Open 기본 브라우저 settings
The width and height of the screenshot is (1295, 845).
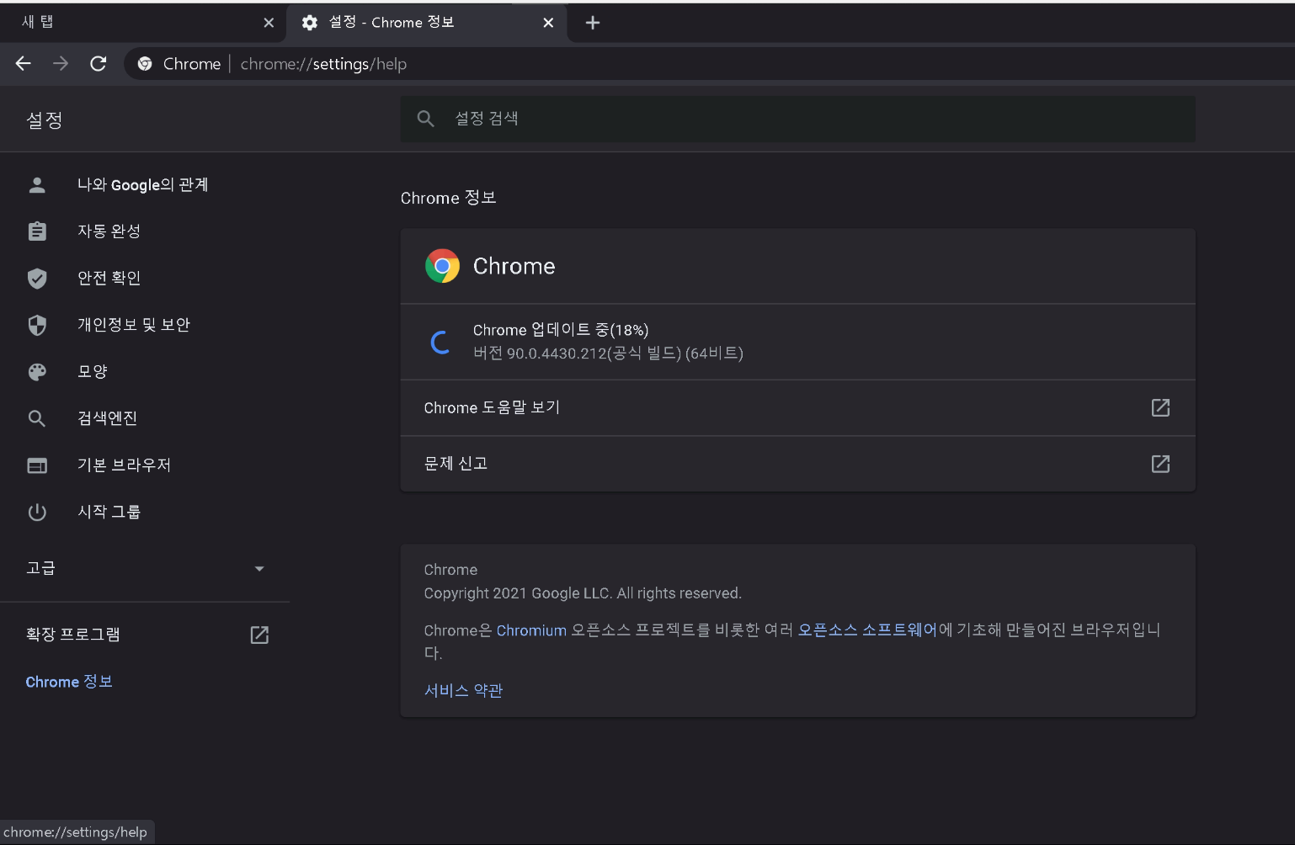pos(125,465)
